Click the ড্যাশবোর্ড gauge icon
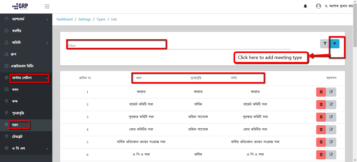The image size is (357, 162). (x=7, y=19)
